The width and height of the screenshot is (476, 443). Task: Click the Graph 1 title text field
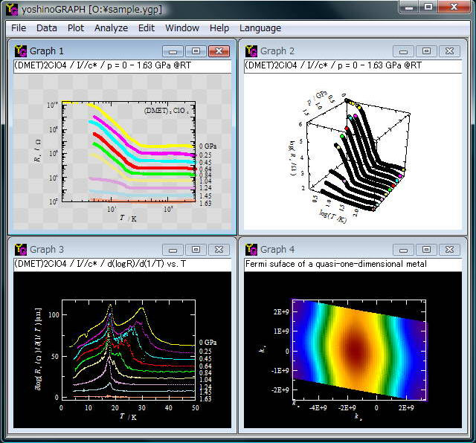click(123, 65)
